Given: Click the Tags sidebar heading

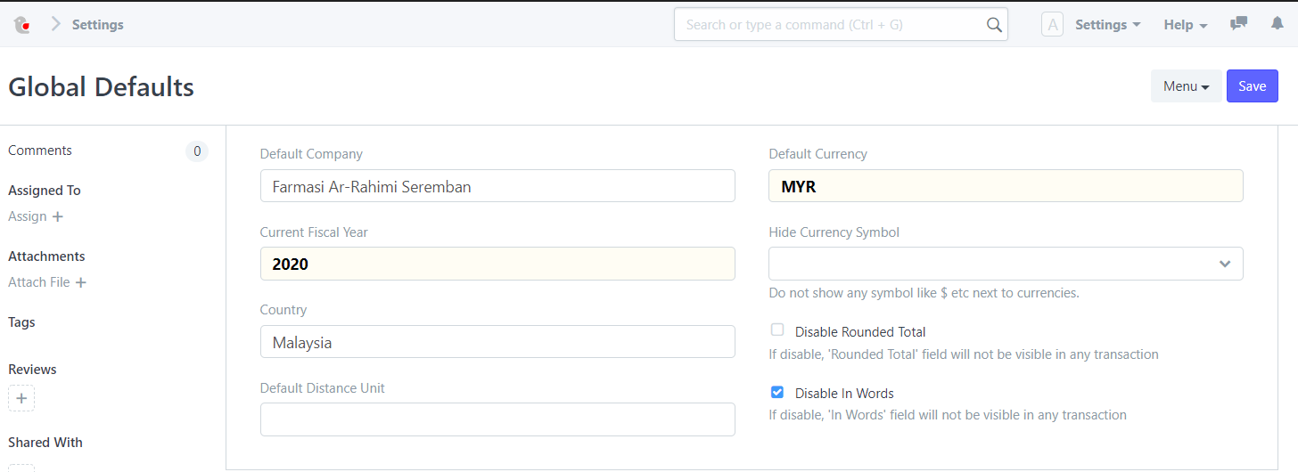Looking at the screenshot, I should [x=21, y=322].
